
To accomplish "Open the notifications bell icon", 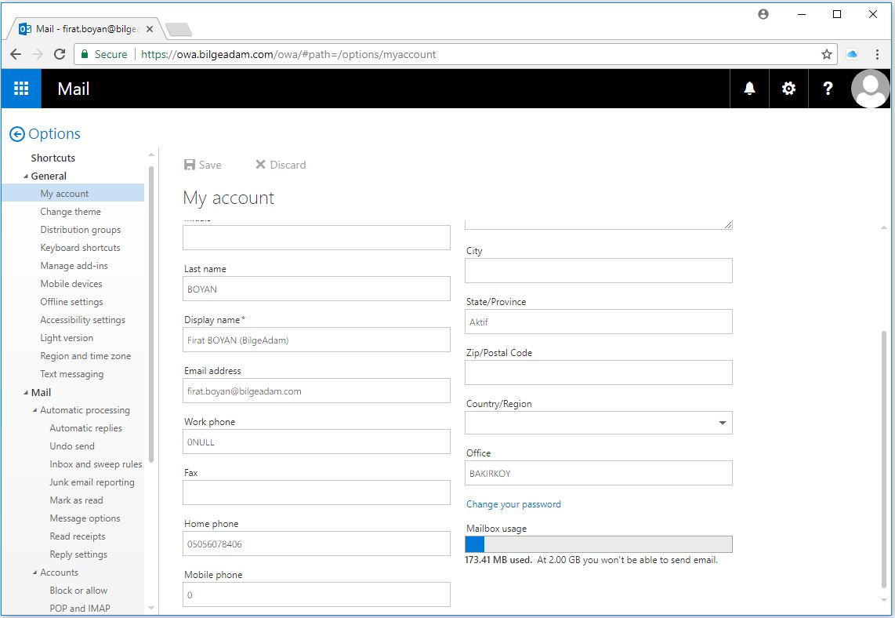I will (x=749, y=89).
